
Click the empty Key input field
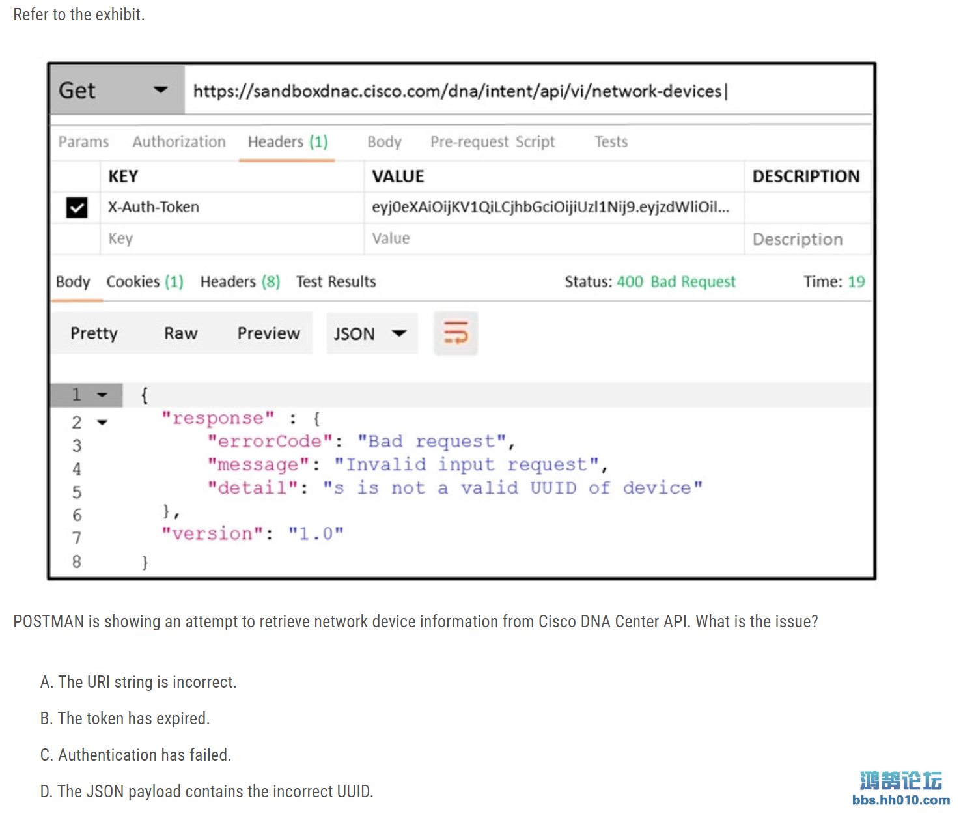(x=232, y=238)
